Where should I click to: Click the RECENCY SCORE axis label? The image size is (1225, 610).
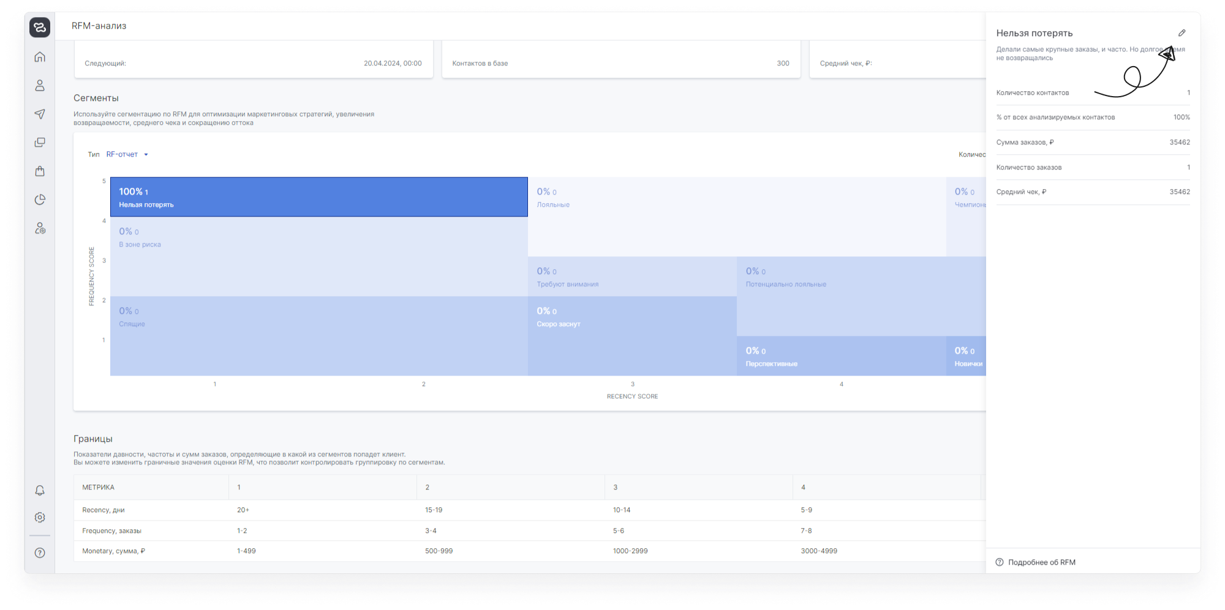click(x=632, y=396)
